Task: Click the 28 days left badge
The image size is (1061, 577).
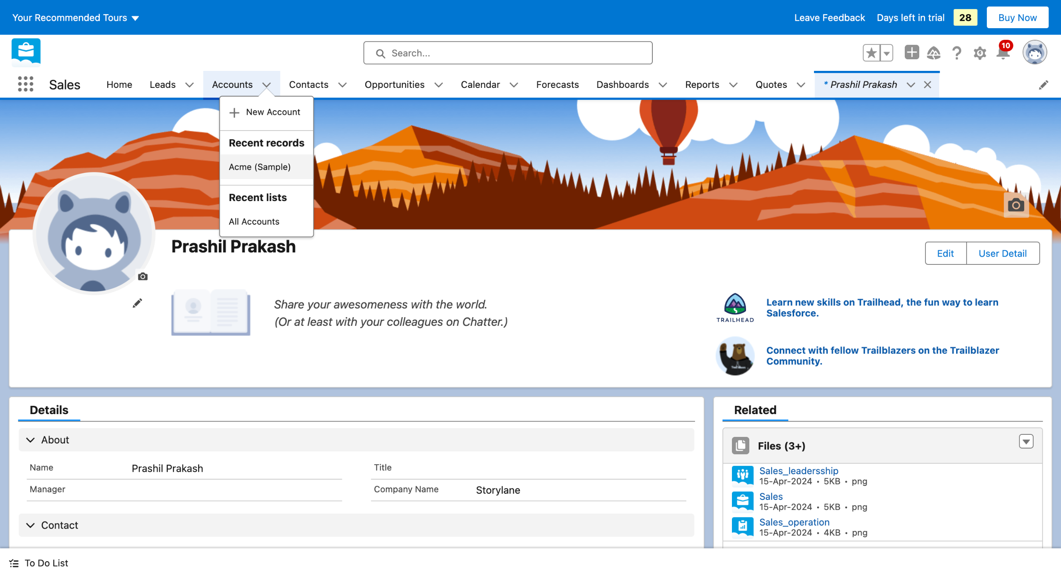Action: click(965, 17)
